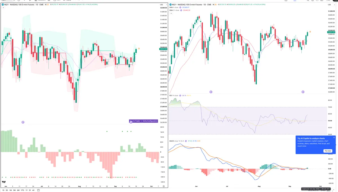Click the current price label 29,917.25 on left axis
Image resolution: width=338 pixels, height=192 pixels.
click(x=164, y=49)
